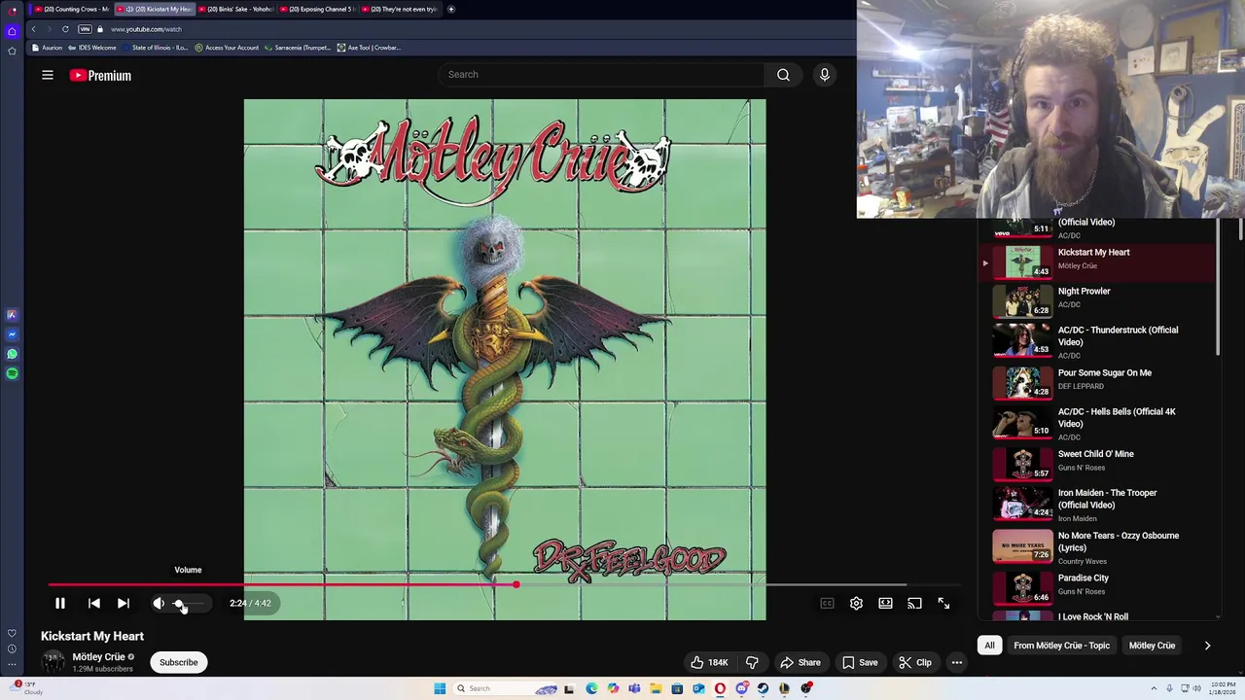This screenshot has height=700, width=1245.
Task: Show more filter chips with right arrow
Action: click(1207, 646)
